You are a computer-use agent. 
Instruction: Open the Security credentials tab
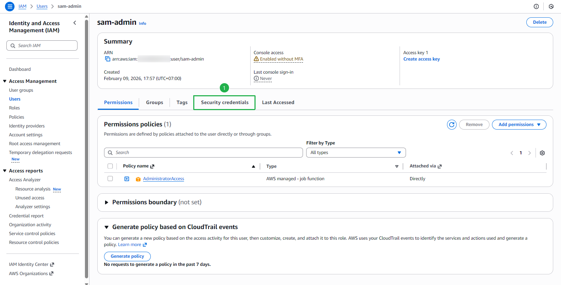coord(224,102)
